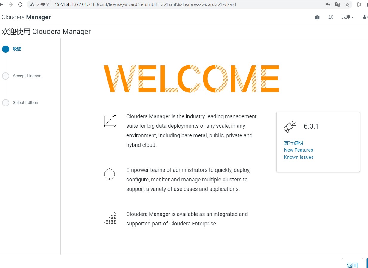Click the dotted pyramid enterprise icon
The width and height of the screenshot is (368, 268).
point(110,218)
